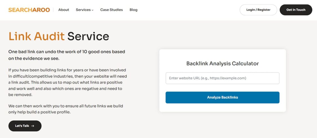Viewport: 317px width, 138px height.
Task: Click the arrow icon inside Let's Talk
Action: click(x=33, y=126)
